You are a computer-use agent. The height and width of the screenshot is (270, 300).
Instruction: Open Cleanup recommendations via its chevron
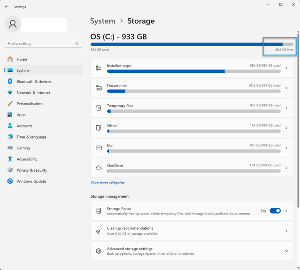[287, 231]
